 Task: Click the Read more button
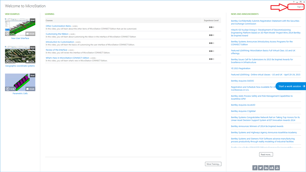coord(266,154)
